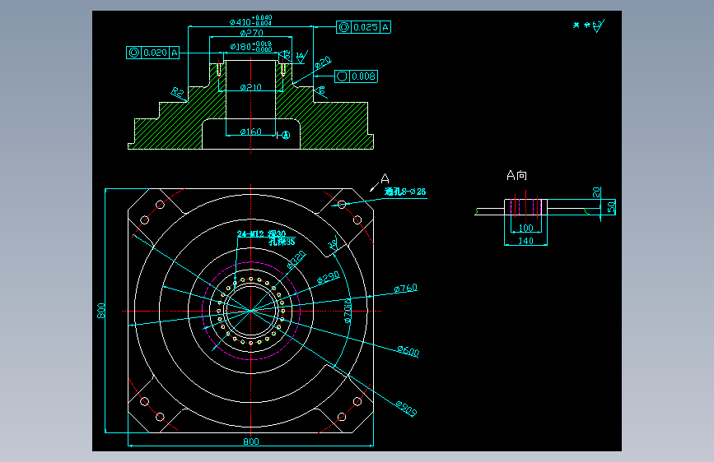The width and height of the screenshot is (714, 462).
Task: Select the 140 dimension in A向 view
Action: tap(526, 241)
